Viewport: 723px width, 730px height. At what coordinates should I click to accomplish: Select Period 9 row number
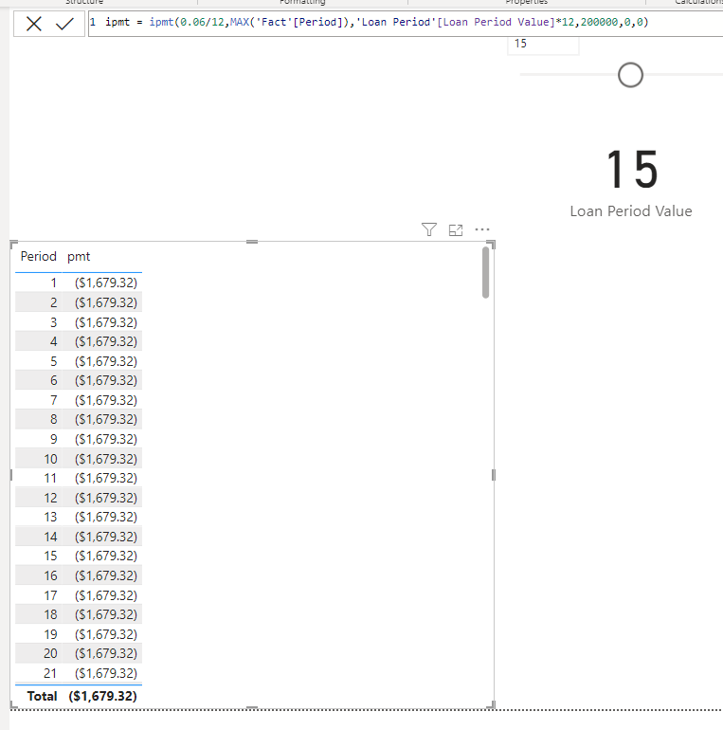point(53,440)
